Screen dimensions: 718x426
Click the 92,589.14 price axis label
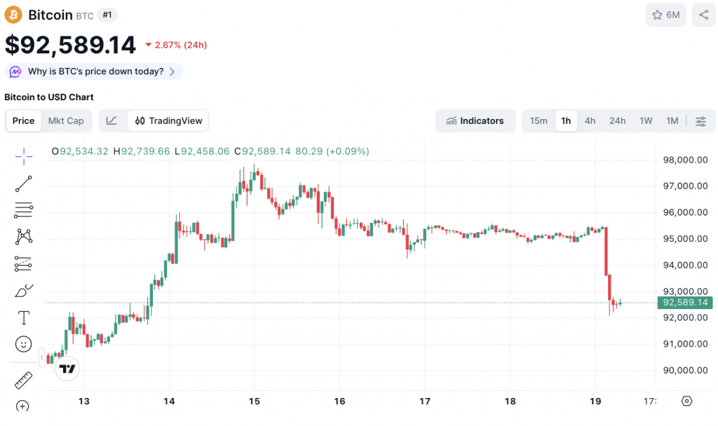pos(684,303)
